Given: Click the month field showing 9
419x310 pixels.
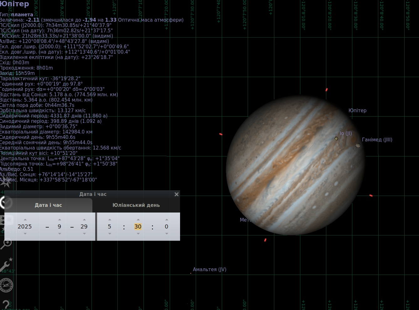Looking at the screenshot, I should coord(59,226).
